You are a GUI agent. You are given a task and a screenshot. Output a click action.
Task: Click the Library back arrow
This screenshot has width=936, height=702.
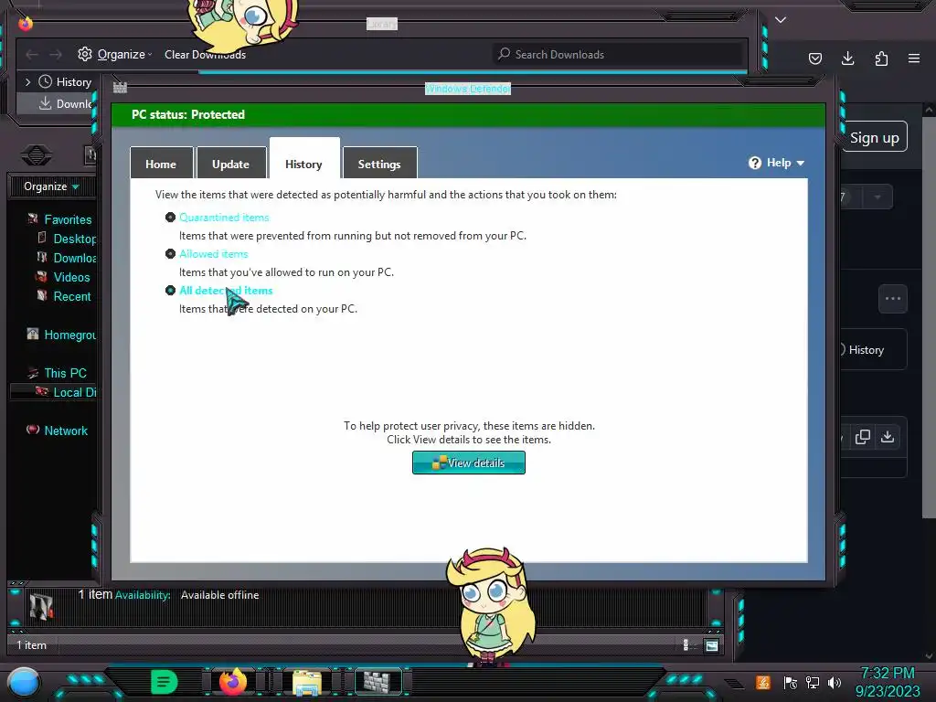click(32, 54)
